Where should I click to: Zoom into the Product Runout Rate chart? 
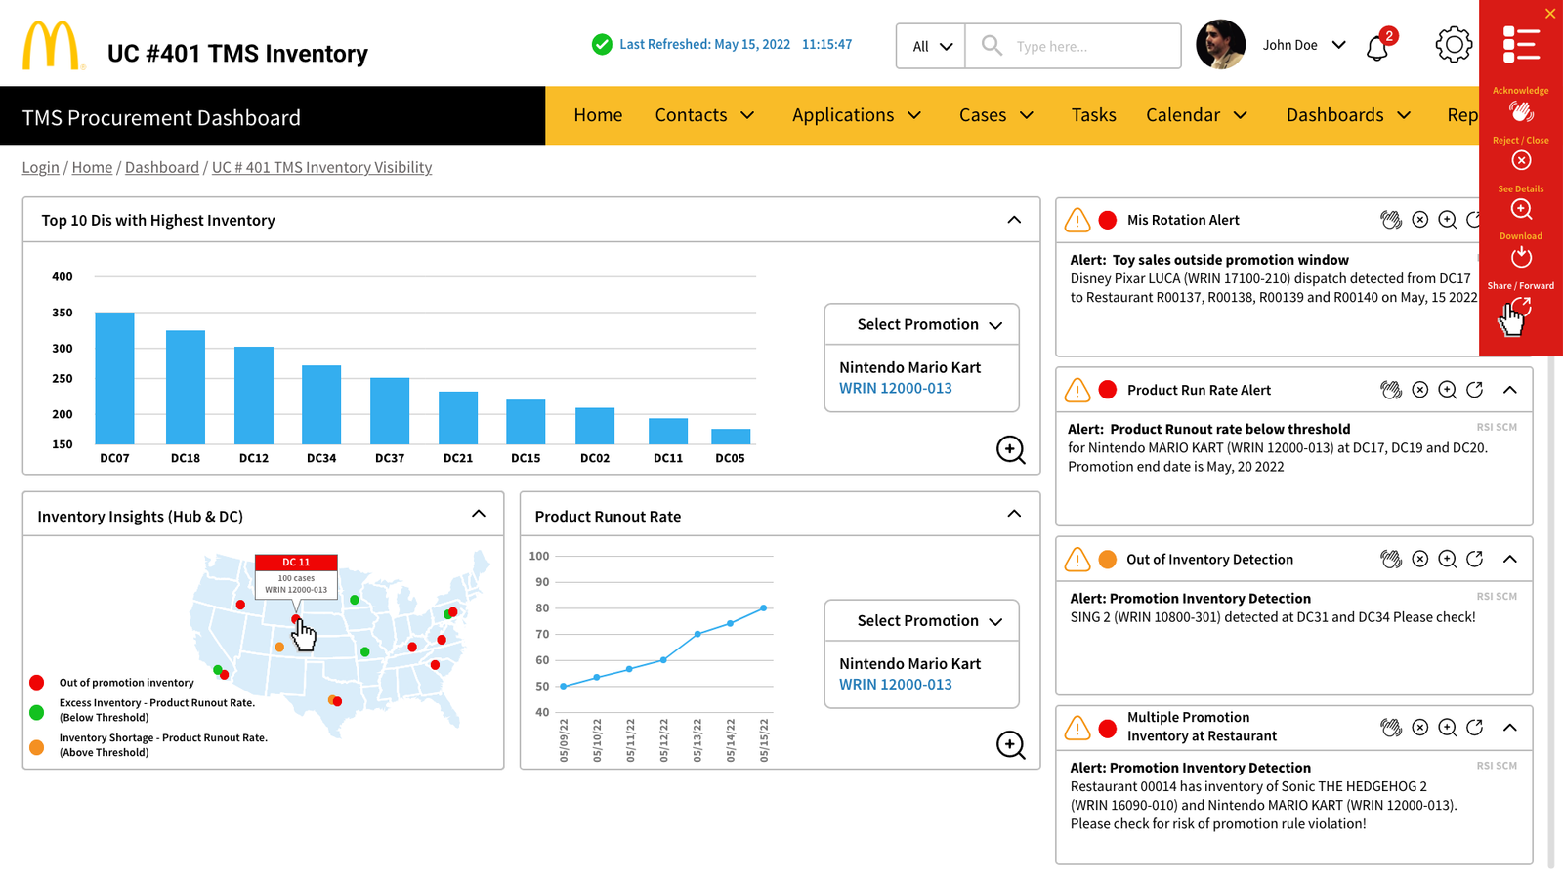pyautogui.click(x=1011, y=745)
